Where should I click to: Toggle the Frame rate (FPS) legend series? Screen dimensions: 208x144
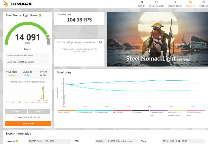(x=64, y=112)
